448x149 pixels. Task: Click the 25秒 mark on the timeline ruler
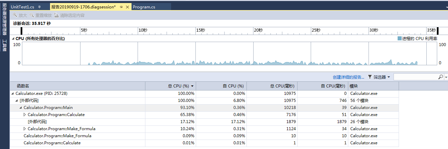pos(316,30)
